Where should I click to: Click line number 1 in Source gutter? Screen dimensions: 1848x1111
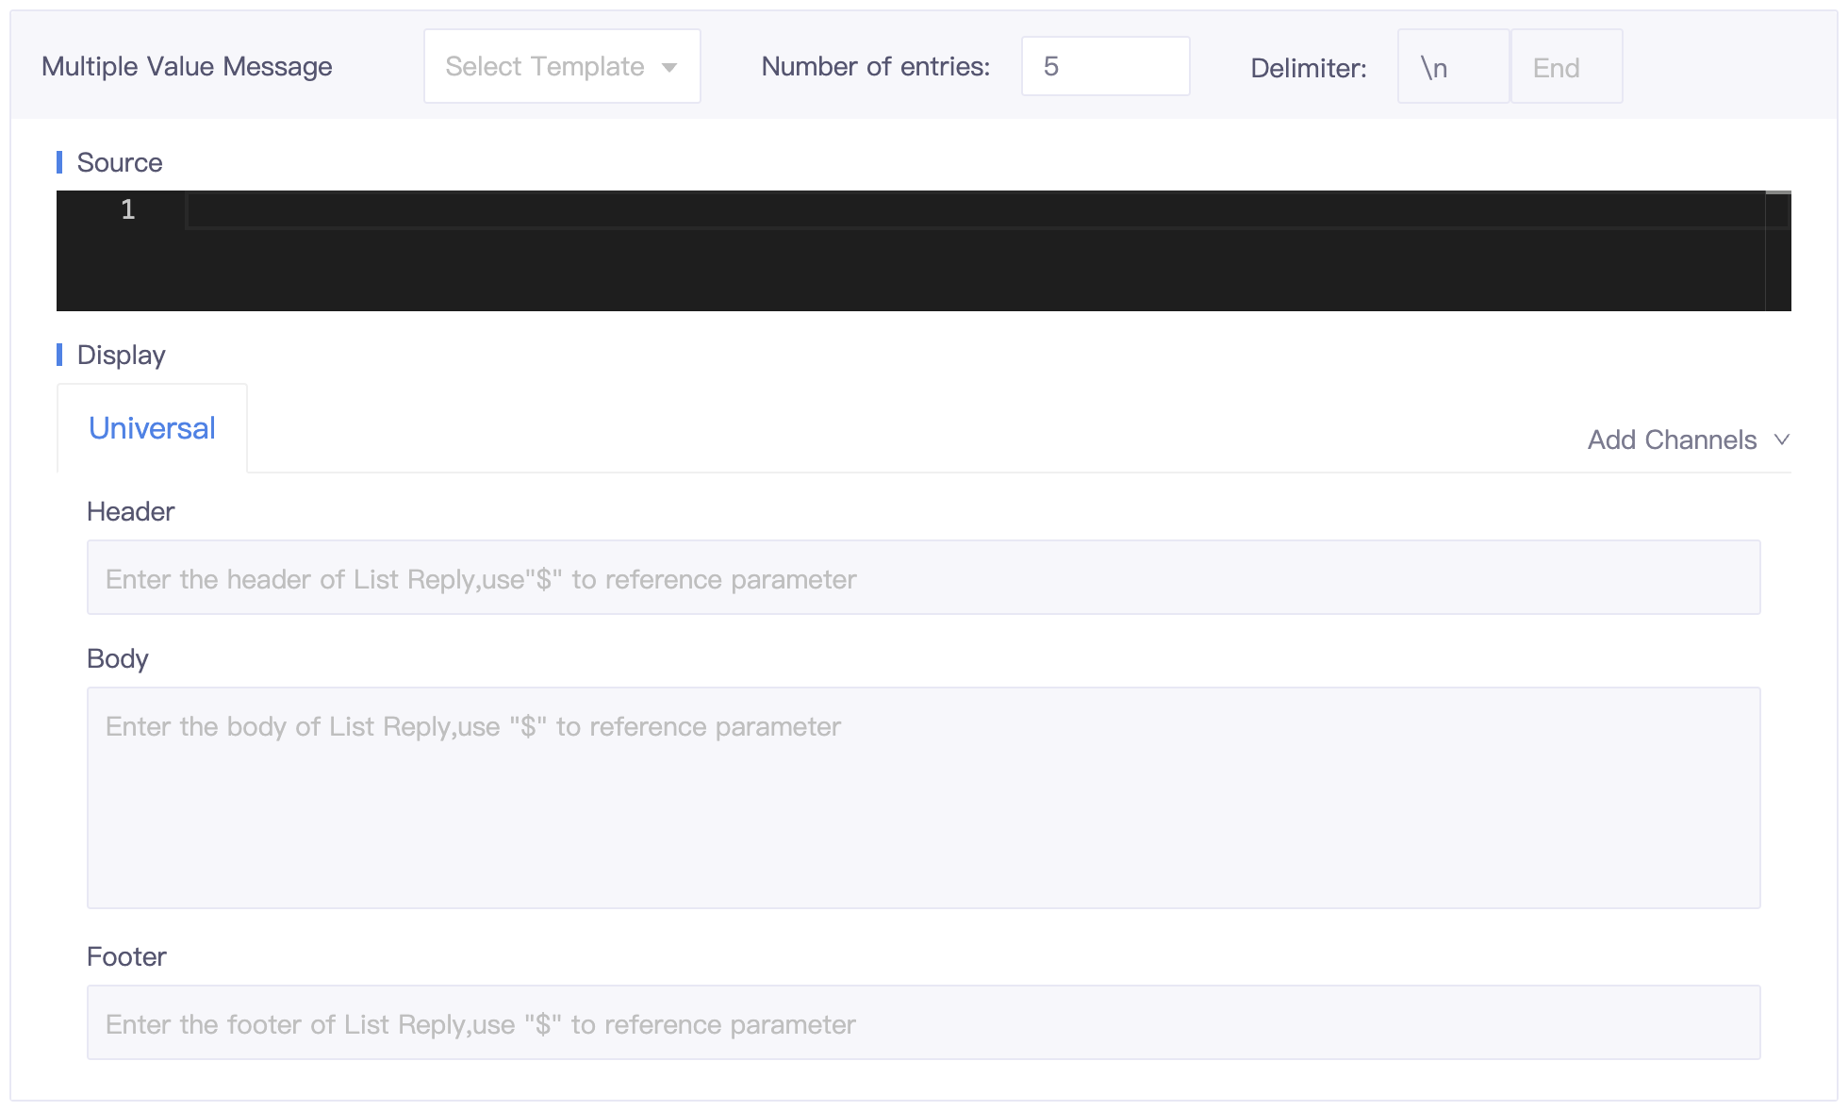click(128, 209)
